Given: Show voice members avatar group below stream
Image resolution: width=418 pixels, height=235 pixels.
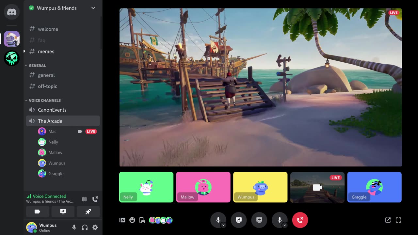Looking at the screenshot, I should click(161, 220).
